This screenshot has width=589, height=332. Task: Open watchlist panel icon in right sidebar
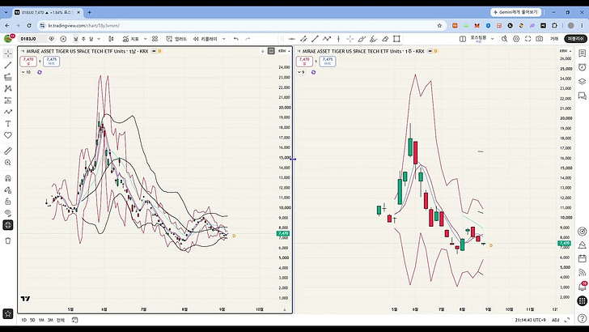(582, 53)
